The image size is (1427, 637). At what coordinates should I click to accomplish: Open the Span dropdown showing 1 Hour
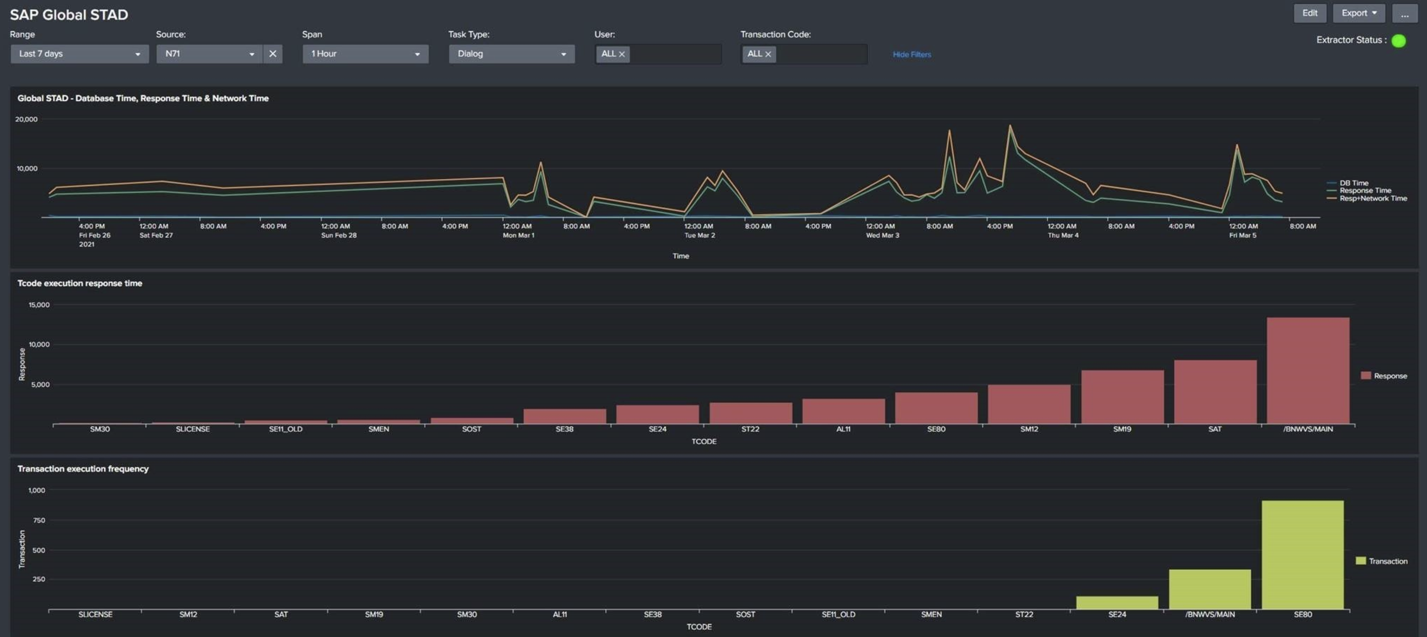click(x=365, y=54)
